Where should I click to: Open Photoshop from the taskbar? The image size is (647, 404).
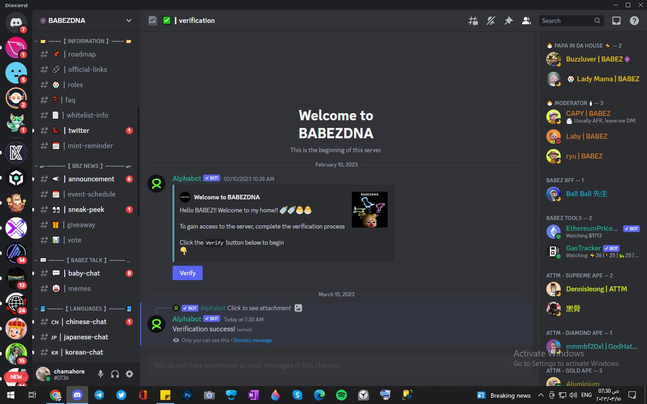[x=187, y=395]
